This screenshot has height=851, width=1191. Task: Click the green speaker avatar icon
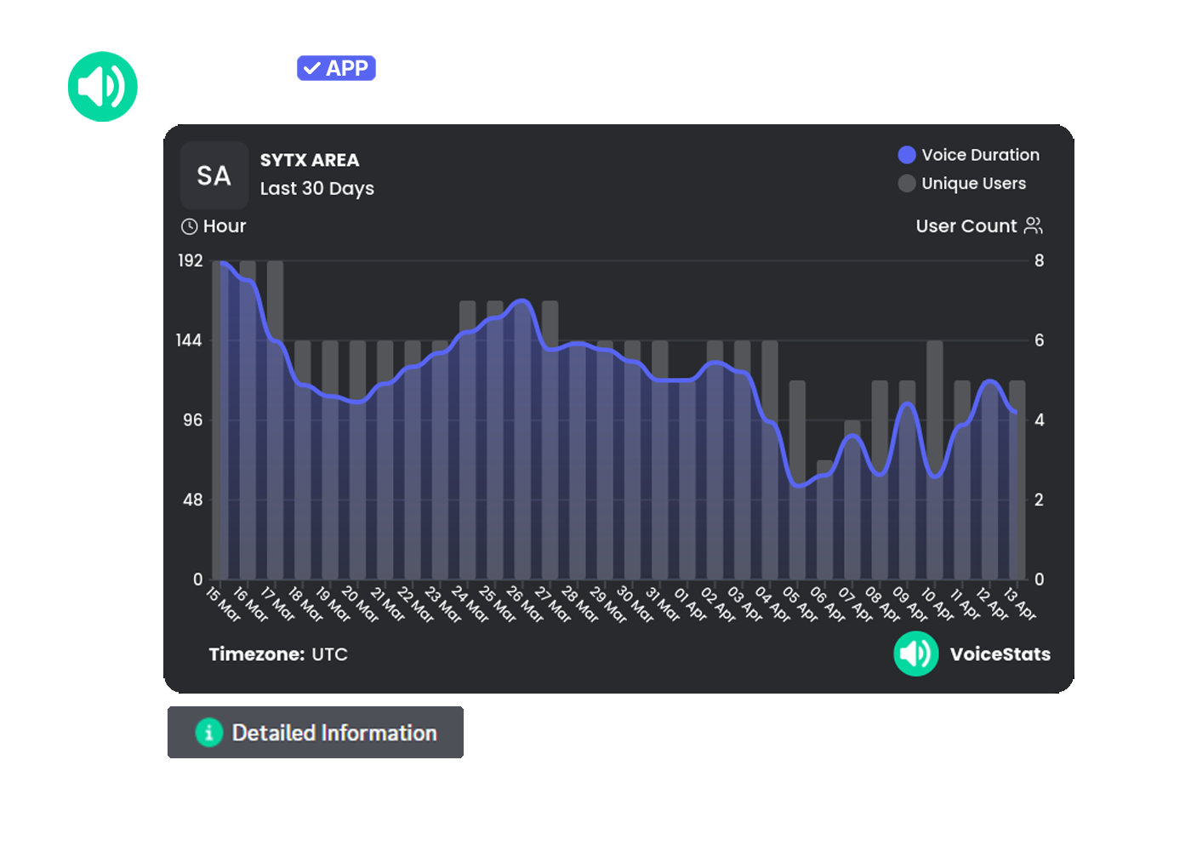102,86
